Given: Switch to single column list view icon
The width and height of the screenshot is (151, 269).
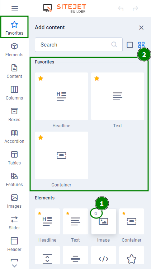Looking at the screenshot, I should click(130, 45).
